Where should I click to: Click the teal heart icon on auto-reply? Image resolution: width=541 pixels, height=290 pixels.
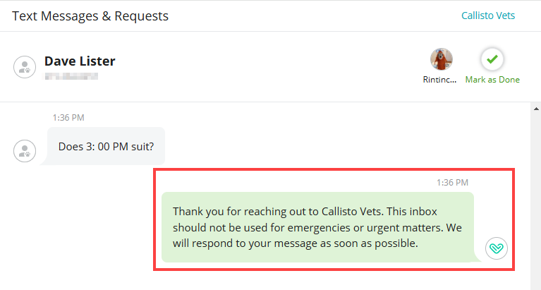coord(497,248)
